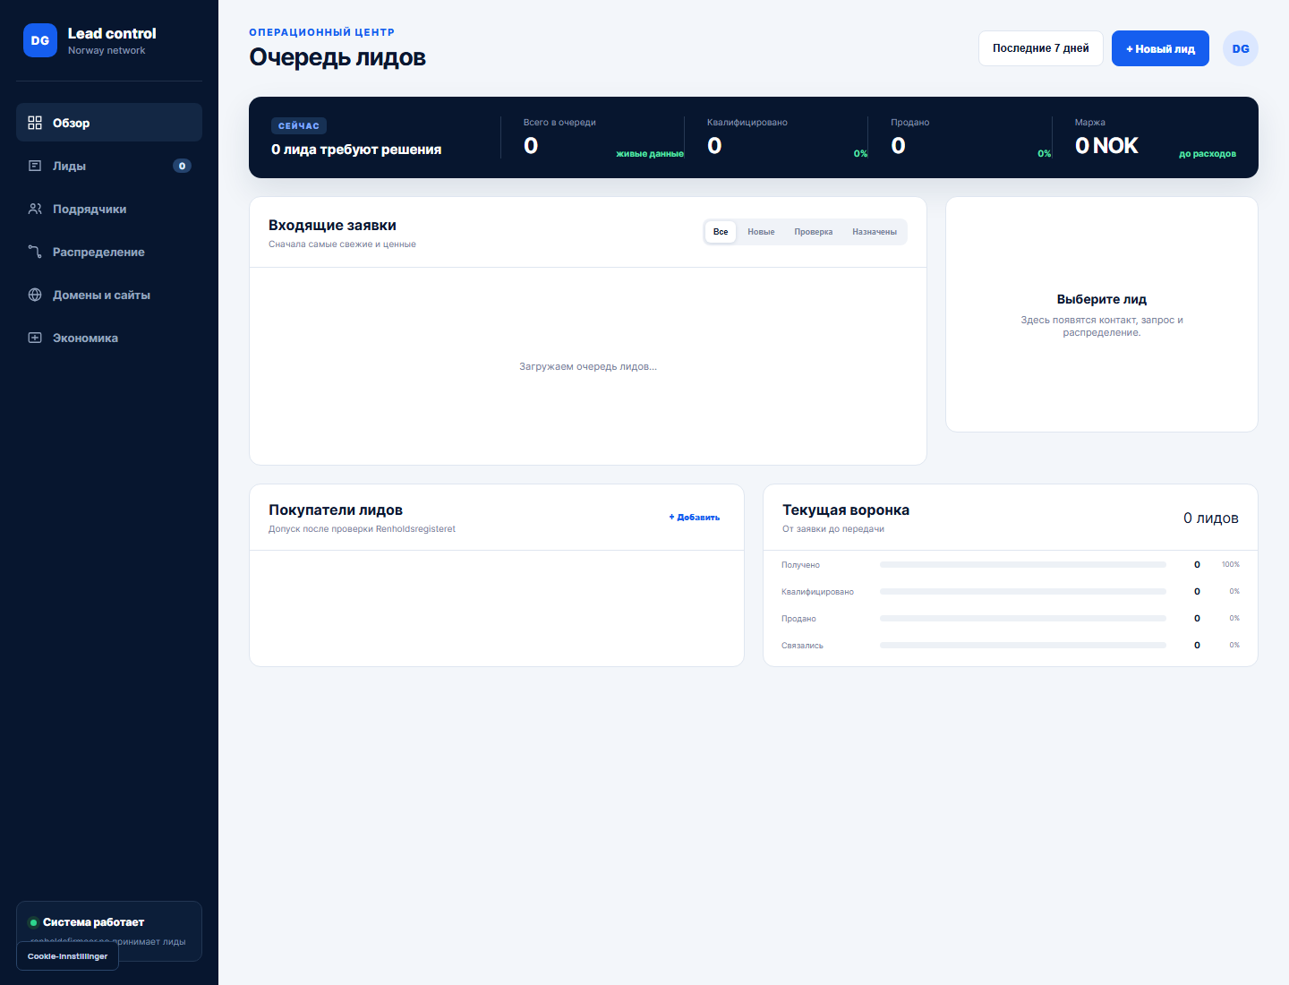This screenshot has width=1289, height=985.
Task: Click the Маржа 0 NOK value
Action: (1106, 146)
